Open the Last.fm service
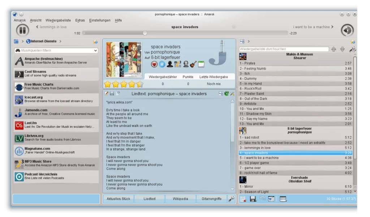The height and width of the screenshot is (217, 370). pyautogui.click(x=56, y=125)
